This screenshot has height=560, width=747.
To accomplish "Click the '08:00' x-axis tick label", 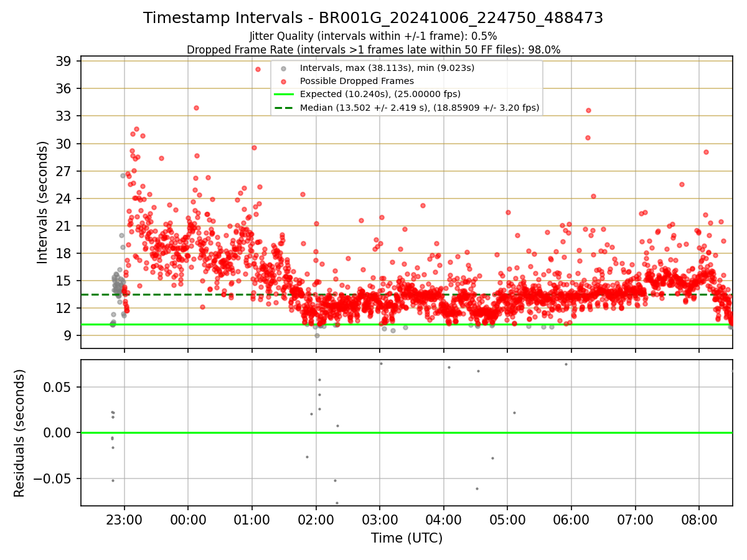I will [x=699, y=519].
